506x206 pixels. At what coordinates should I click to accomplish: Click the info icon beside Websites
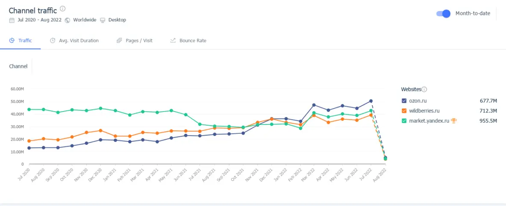tap(424, 89)
